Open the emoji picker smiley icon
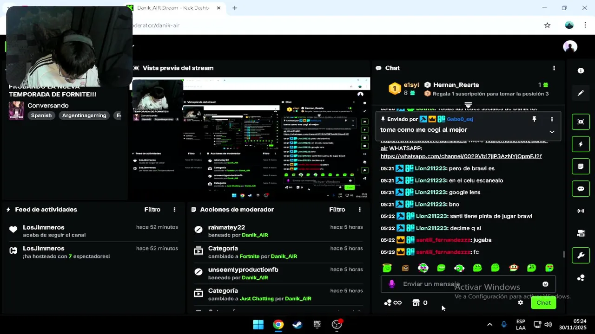The image size is (595, 334). pos(545,284)
